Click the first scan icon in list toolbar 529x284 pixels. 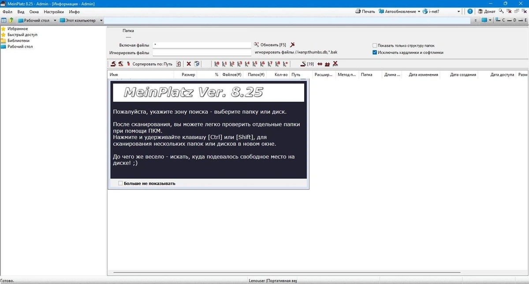click(113, 64)
